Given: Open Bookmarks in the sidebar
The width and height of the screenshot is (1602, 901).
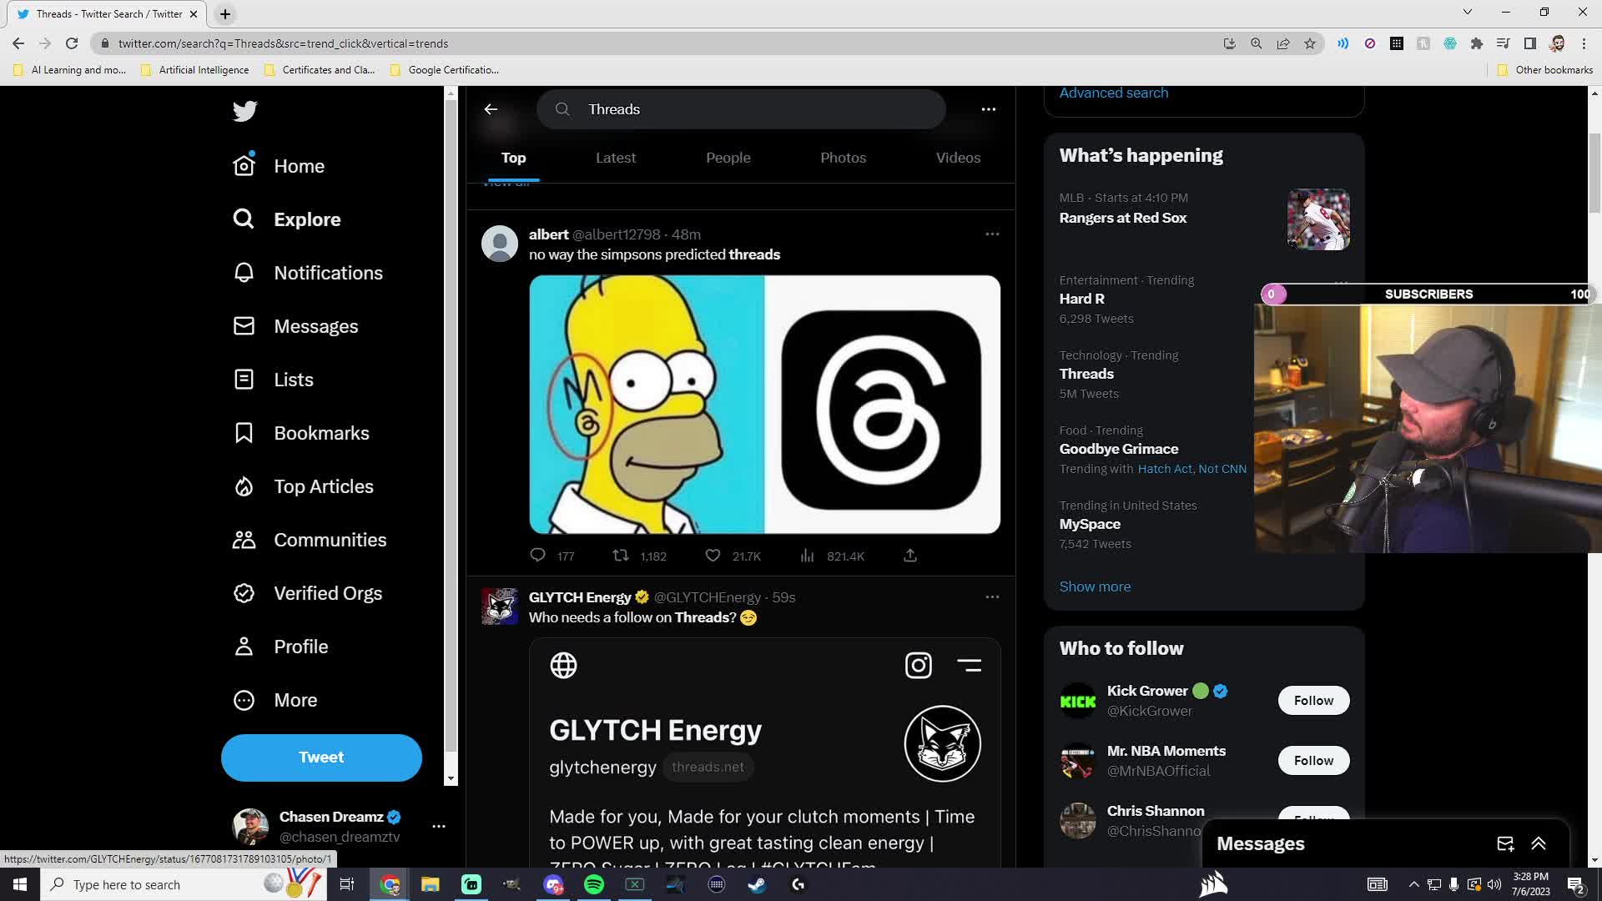Looking at the screenshot, I should 301,433.
